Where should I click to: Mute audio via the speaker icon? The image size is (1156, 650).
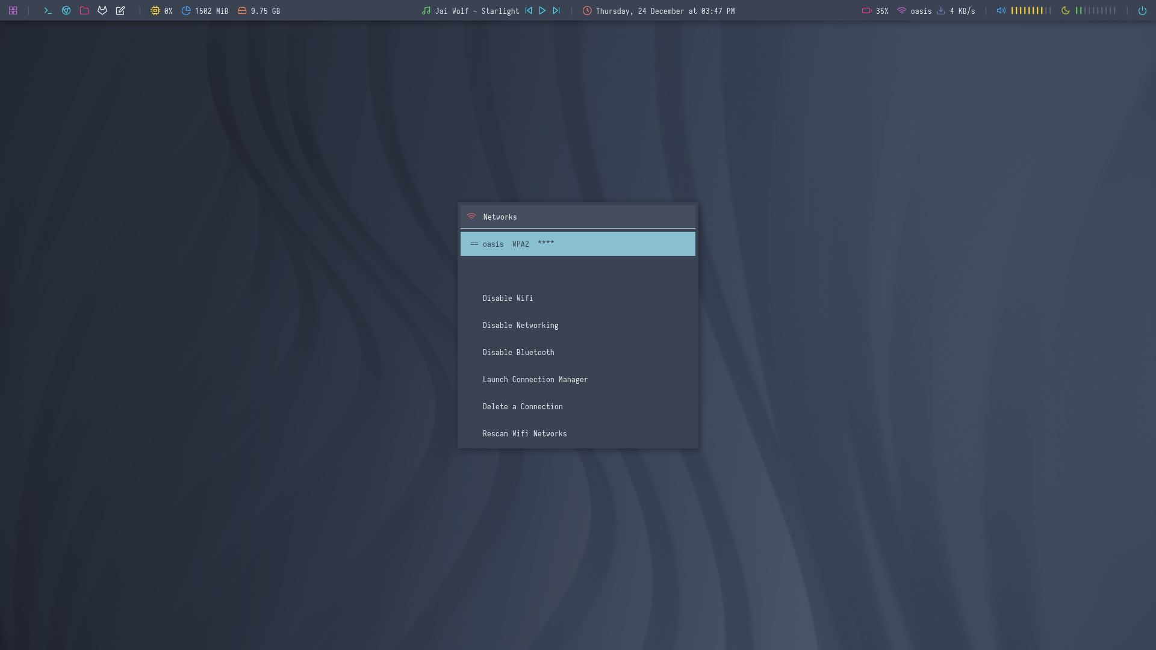click(x=1001, y=11)
